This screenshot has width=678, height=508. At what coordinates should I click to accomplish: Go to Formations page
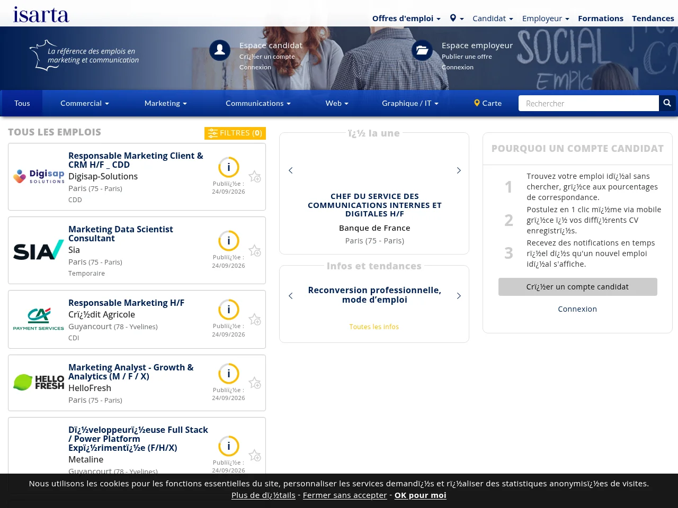coord(601,18)
